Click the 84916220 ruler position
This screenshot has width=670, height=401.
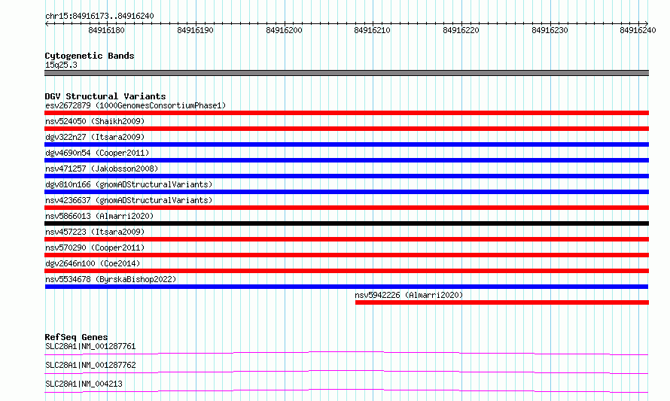pos(461,30)
